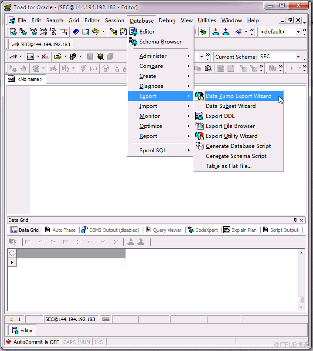The height and width of the screenshot is (351, 313).
Task: Click the clipboard paste toolbar icon
Action: pos(208,68)
